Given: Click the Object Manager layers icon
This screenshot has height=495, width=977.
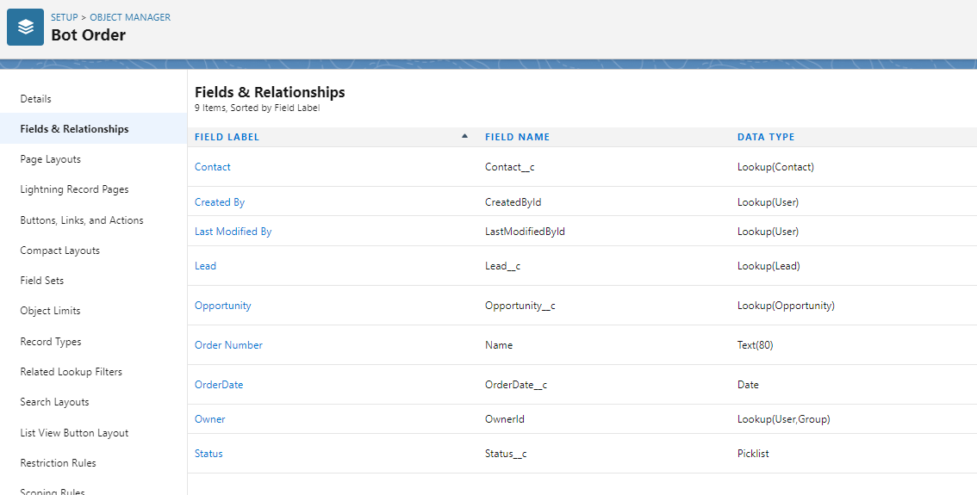Looking at the screenshot, I should [x=25, y=27].
